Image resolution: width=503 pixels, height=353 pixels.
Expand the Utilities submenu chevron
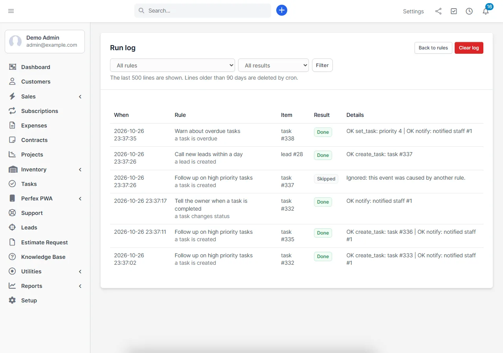(80, 271)
